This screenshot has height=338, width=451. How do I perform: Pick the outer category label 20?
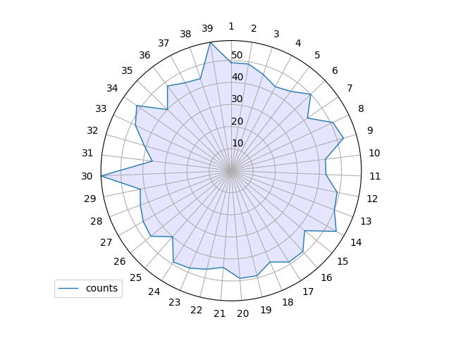click(x=242, y=313)
